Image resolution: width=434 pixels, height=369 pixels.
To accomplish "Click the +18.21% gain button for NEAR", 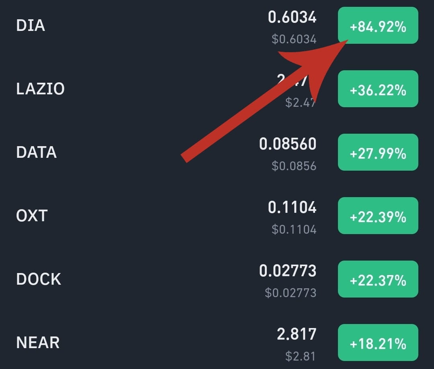I will point(378,342).
